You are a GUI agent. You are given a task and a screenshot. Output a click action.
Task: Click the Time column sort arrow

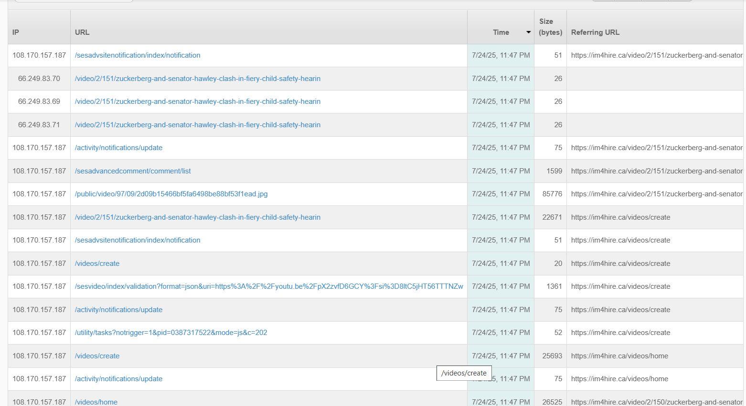[x=528, y=32]
